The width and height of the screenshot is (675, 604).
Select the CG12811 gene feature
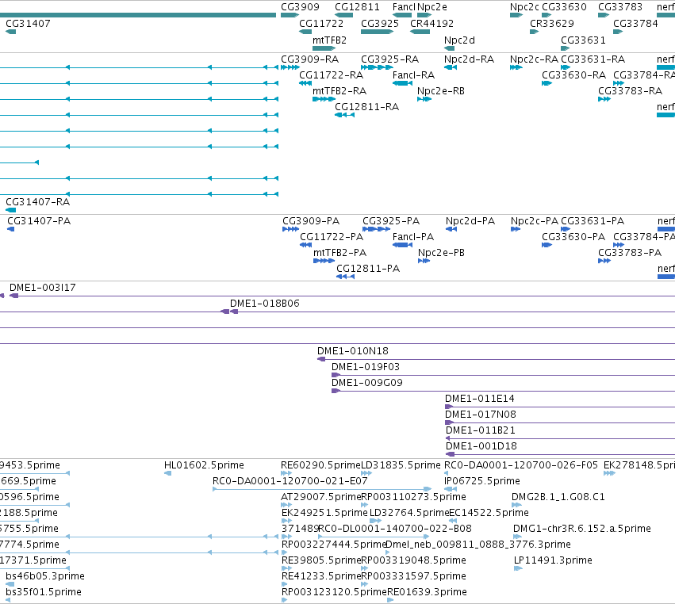point(344,15)
